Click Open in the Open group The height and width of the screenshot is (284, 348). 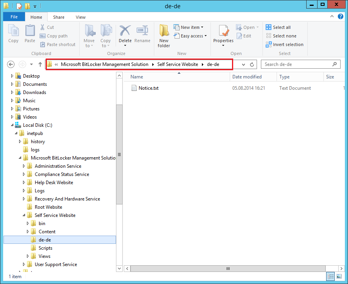(247, 27)
